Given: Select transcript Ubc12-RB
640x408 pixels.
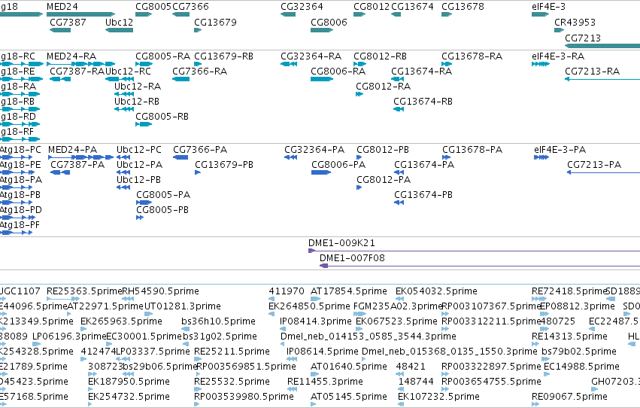Looking at the screenshot, I should click(x=123, y=109).
